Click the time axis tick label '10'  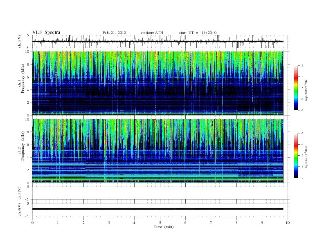[x=288, y=223]
